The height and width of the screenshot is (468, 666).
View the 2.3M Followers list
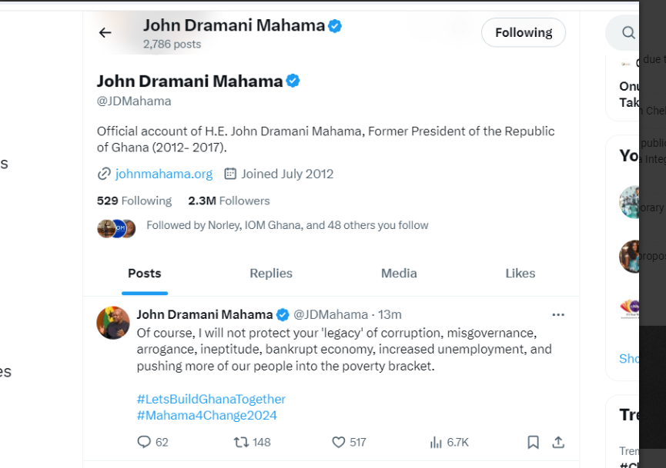(x=229, y=201)
